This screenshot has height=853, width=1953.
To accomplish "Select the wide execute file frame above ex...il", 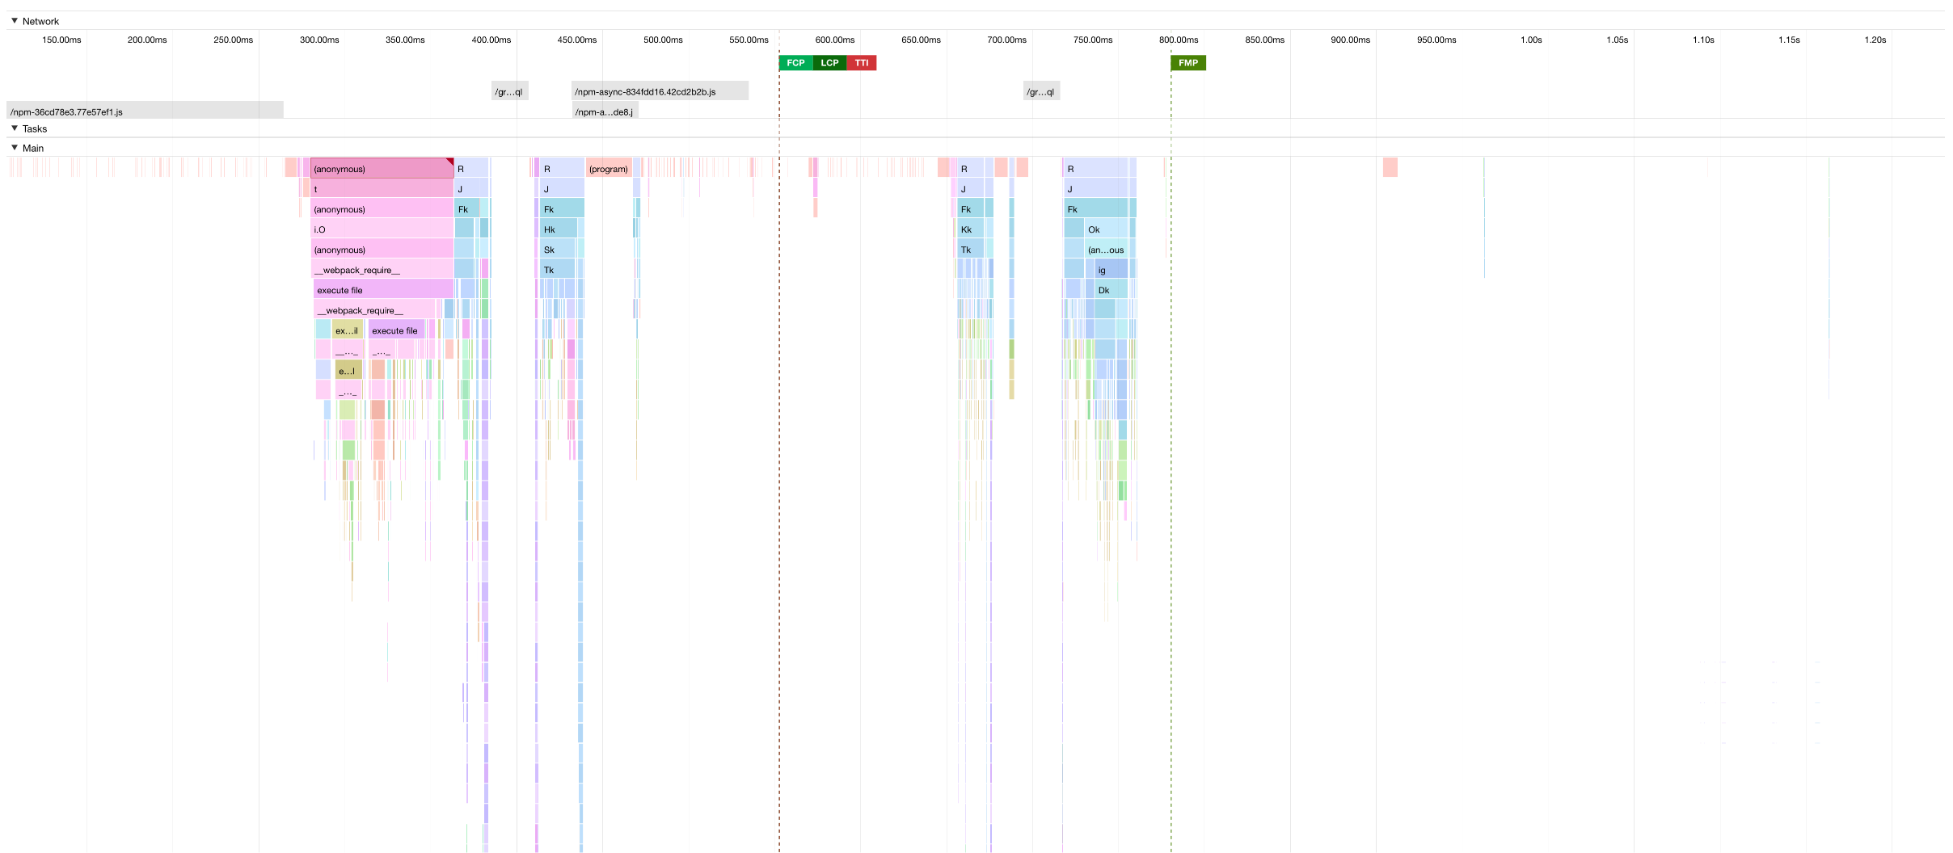I will coord(383,290).
